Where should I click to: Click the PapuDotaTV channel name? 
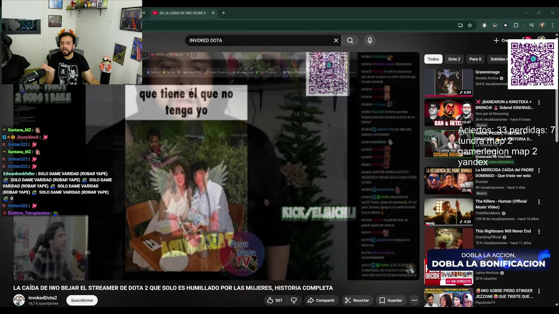click(485, 302)
